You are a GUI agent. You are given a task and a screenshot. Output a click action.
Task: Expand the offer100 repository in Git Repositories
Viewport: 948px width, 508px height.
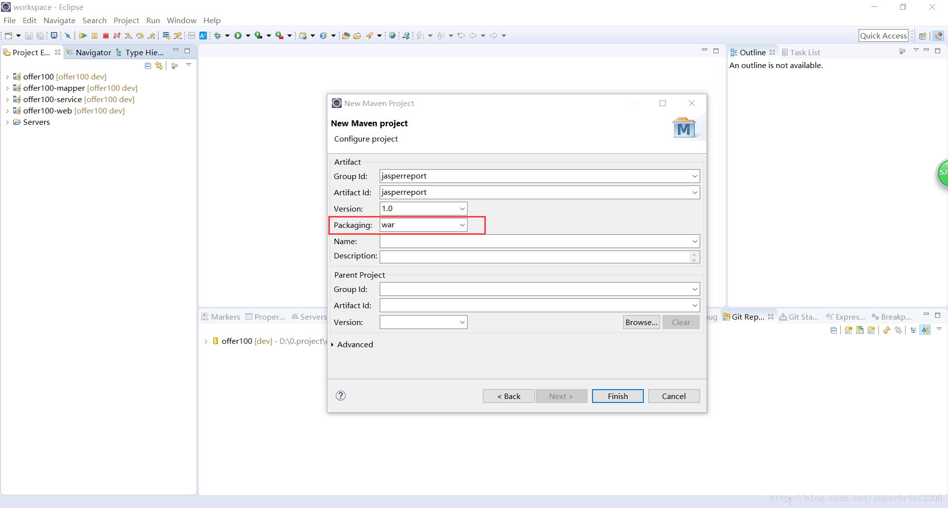[206, 341]
